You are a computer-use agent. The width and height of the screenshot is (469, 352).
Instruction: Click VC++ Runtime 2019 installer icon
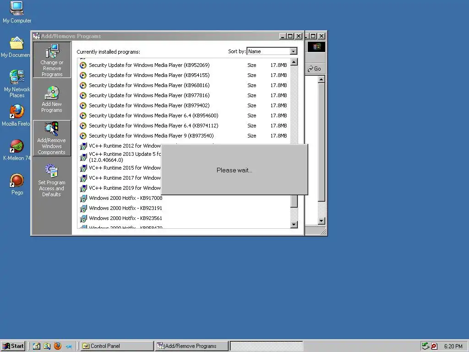[x=83, y=188]
